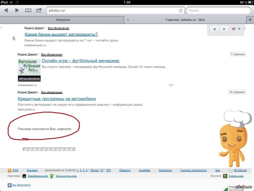The height and width of the screenshot is (191, 254).
Task: Open Blackbears.mobi partner link
Action: 38,176
